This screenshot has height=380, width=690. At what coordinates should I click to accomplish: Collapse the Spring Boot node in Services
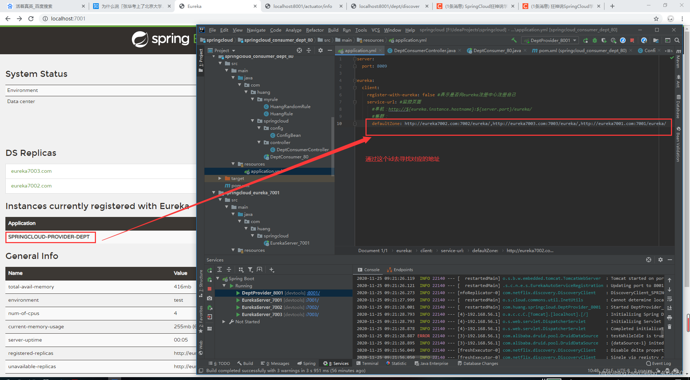pyautogui.click(x=217, y=279)
